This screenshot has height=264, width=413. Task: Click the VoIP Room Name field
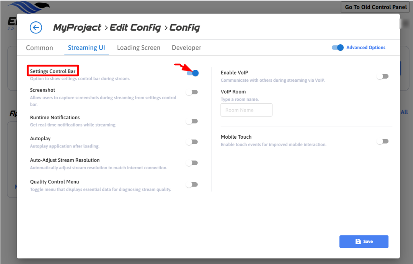(246, 110)
